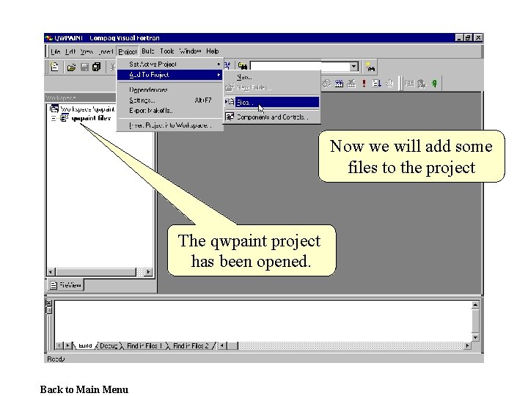Click the red exclamation Execute icon

(x=364, y=83)
